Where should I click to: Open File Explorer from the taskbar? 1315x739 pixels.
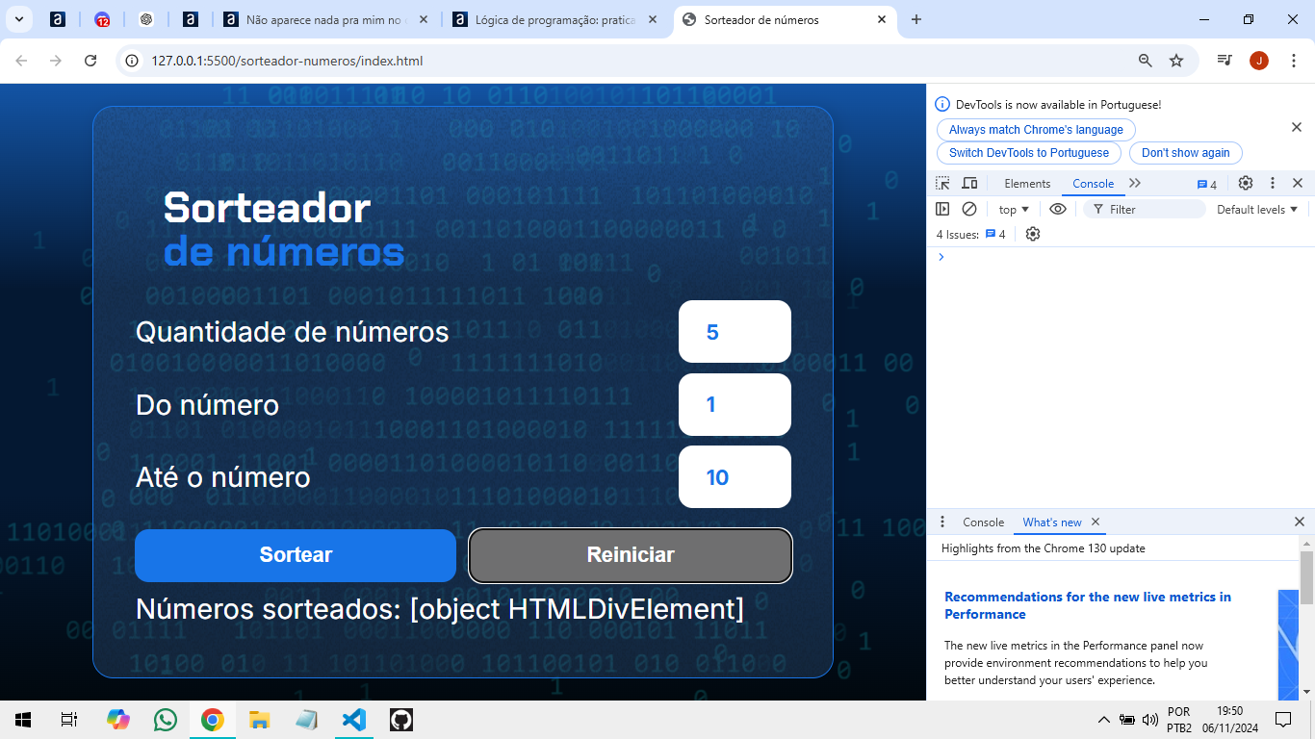click(x=260, y=720)
